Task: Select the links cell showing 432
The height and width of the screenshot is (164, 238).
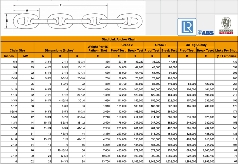Action: [226, 61]
